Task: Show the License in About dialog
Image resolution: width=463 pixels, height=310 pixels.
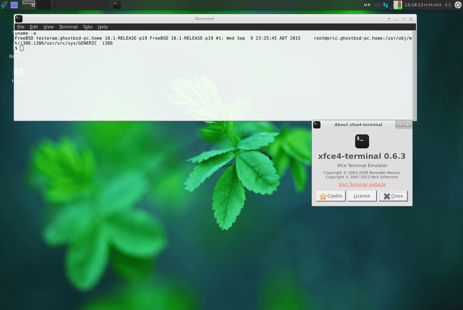Action: point(362,196)
